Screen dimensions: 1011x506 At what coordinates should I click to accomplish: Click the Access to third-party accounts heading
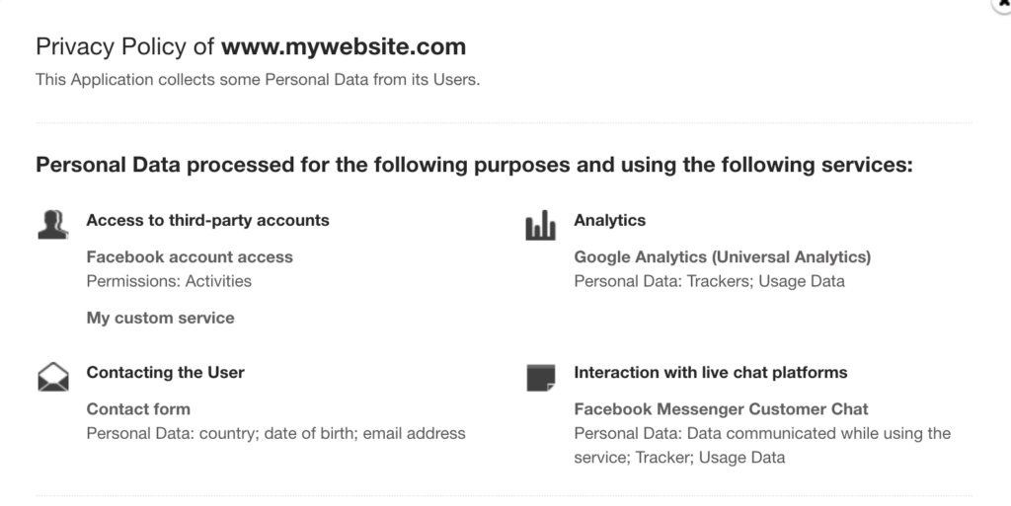207,220
